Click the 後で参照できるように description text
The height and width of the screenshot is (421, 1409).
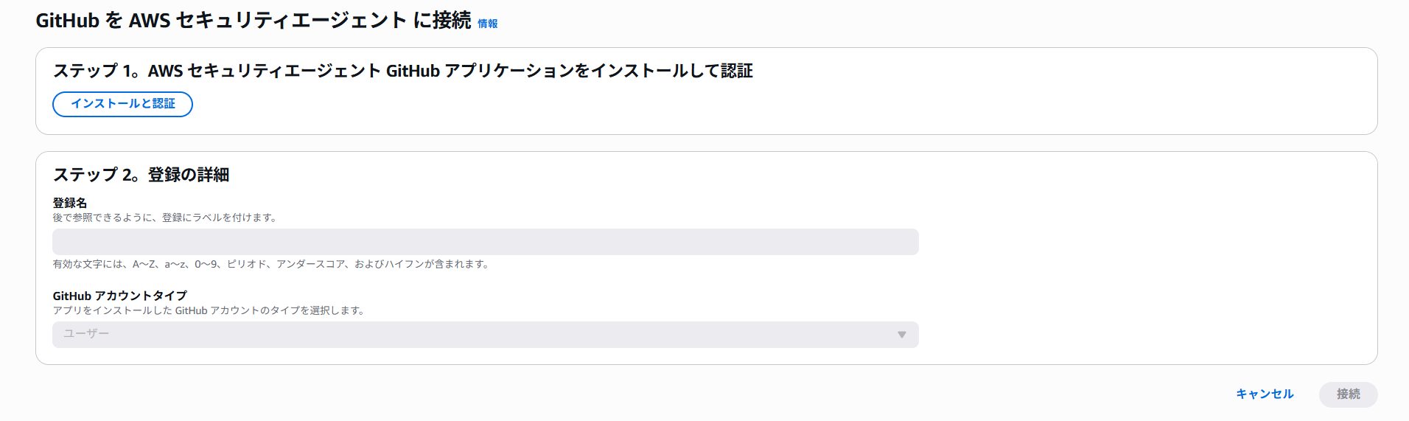point(164,218)
